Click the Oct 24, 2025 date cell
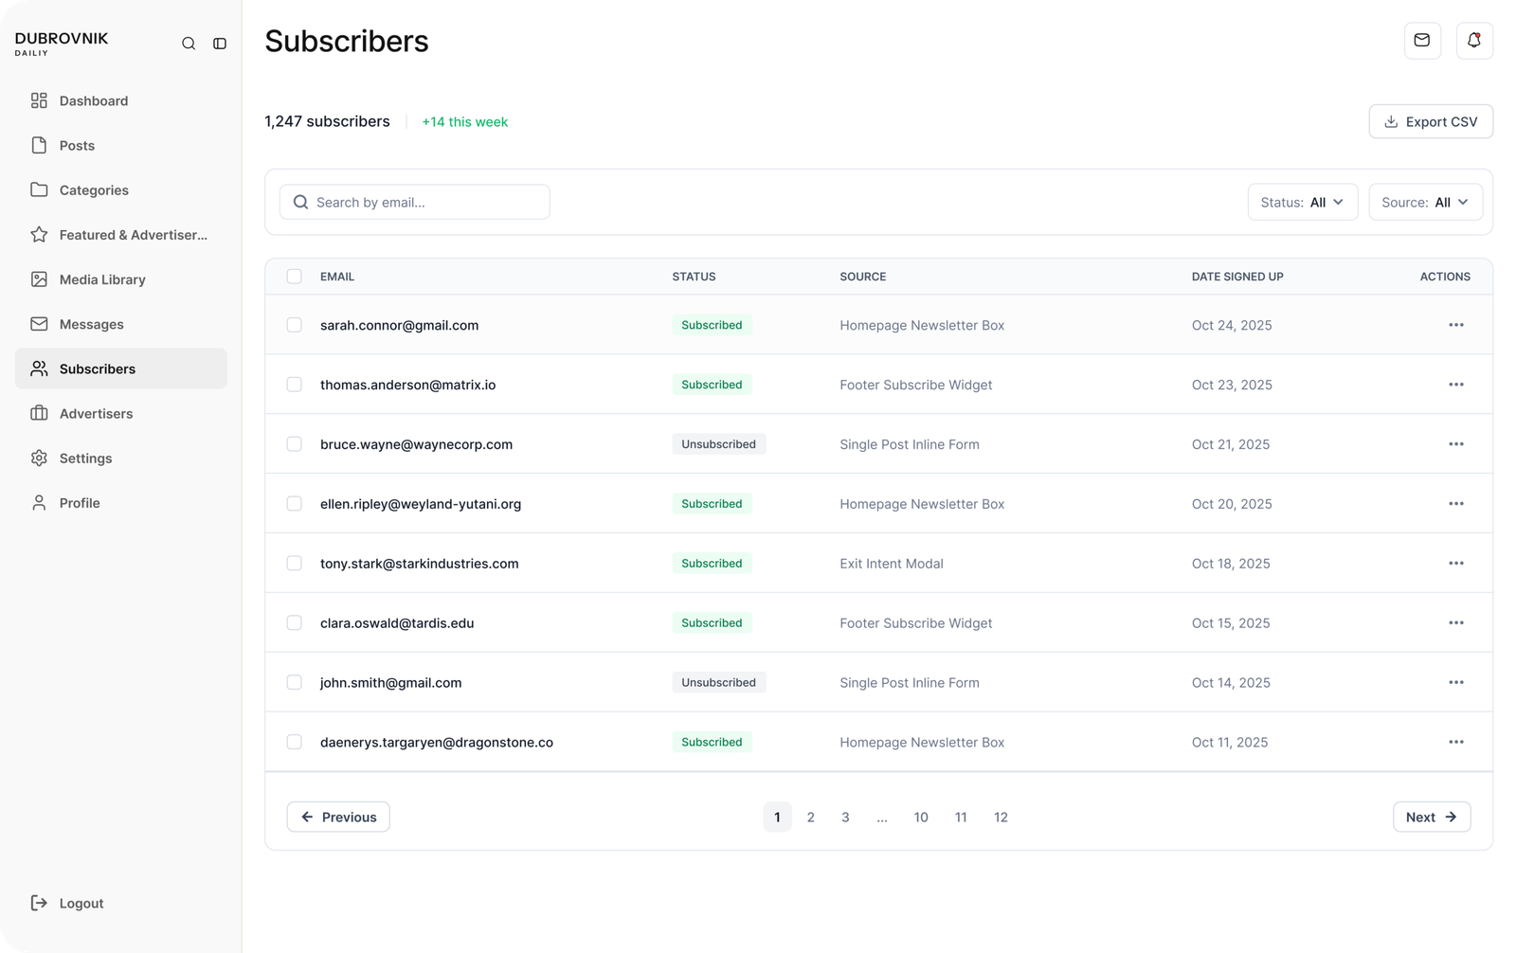Viewport: 1516px width, 953px height. pyautogui.click(x=1232, y=325)
